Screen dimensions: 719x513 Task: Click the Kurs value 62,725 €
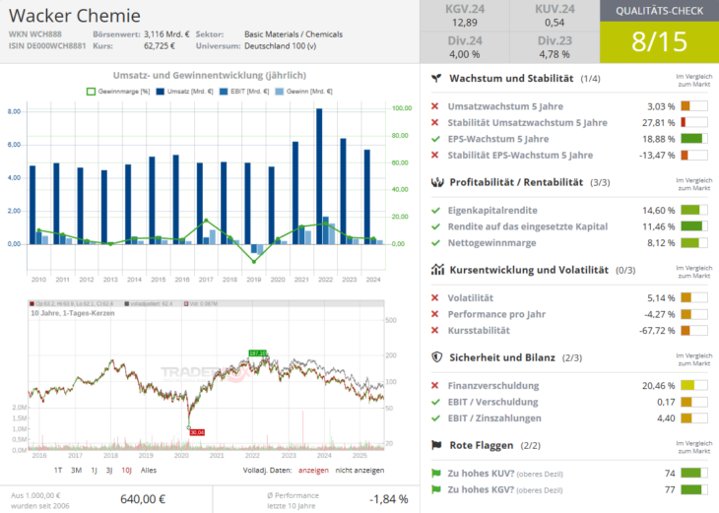pos(160,46)
